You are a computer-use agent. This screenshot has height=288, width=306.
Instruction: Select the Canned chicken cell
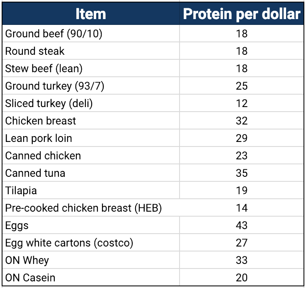[x=43, y=156]
